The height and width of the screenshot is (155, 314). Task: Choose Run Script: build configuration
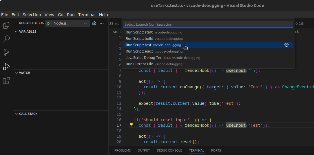click(139, 38)
